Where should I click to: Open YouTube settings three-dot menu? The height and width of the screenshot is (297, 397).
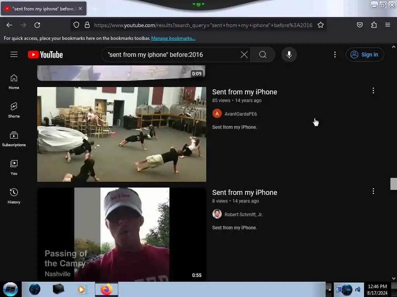point(335,55)
